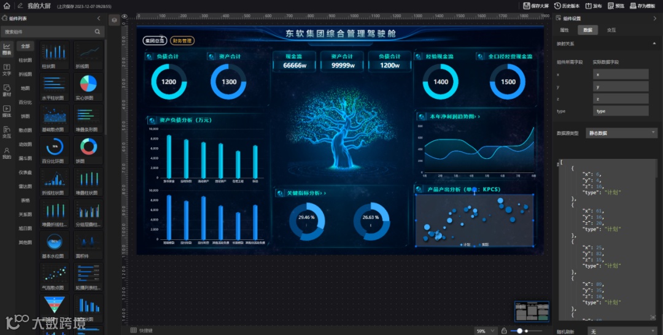Add 轮播列表柱 carousel list component
This screenshot has height=335, width=663.
(x=88, y=277)
